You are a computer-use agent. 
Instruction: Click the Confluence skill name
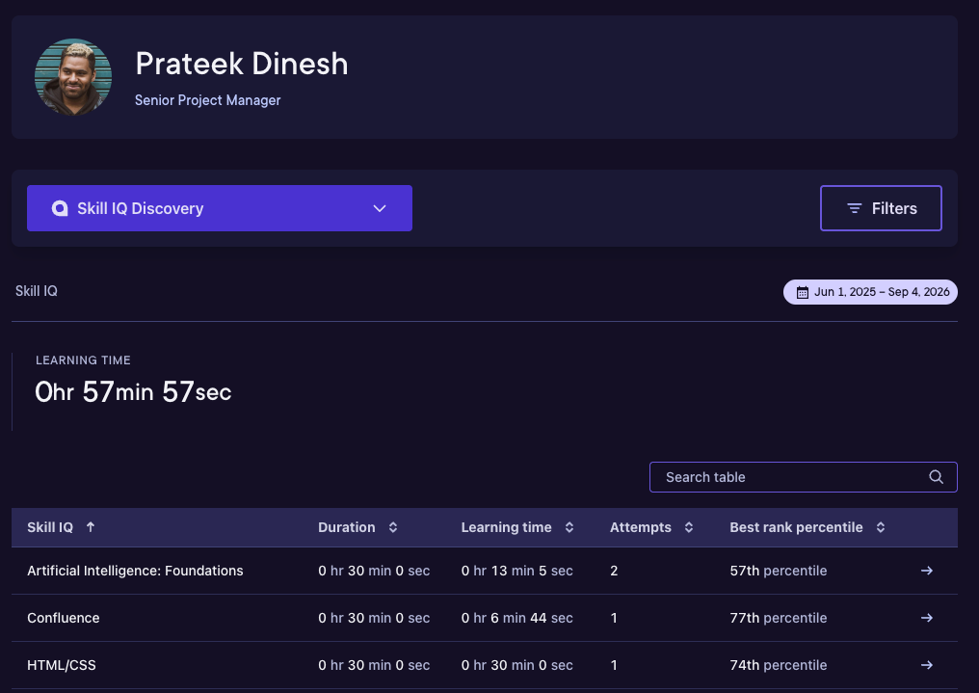pyautogui.click(x=63, y=618)
